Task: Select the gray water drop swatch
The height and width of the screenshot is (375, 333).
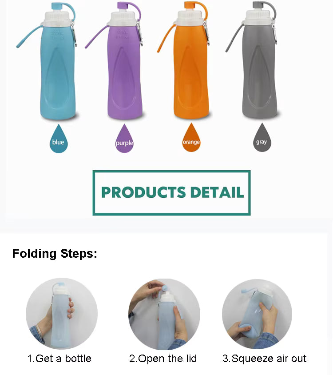Action: tap(262, 138)
